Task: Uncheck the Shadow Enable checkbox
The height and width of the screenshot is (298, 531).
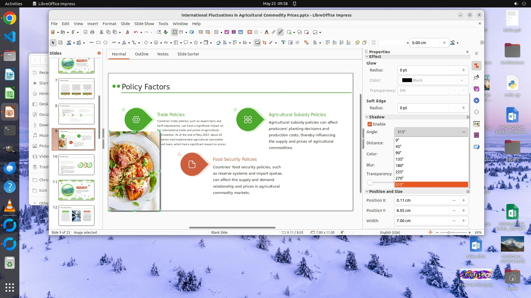Action: click(x=370, y=124)
